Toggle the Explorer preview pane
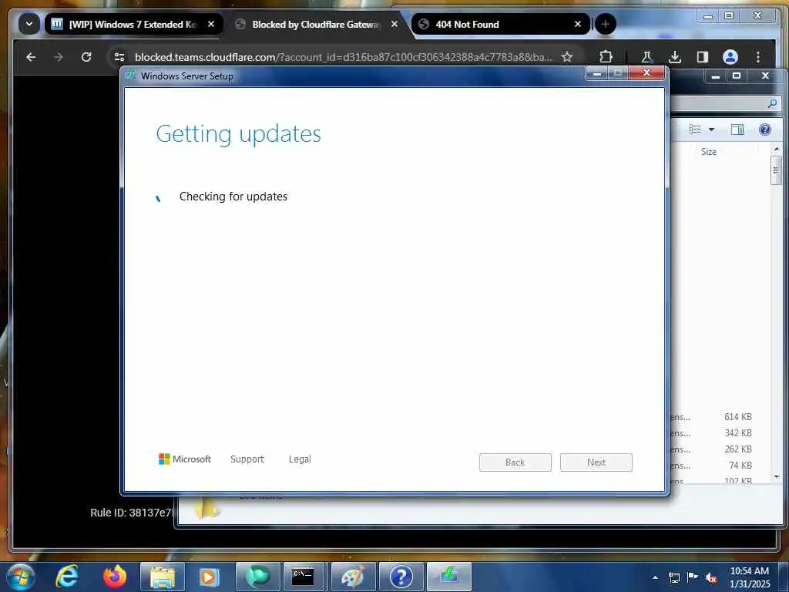Screen dimensions: 789x592 coord(737,129)
